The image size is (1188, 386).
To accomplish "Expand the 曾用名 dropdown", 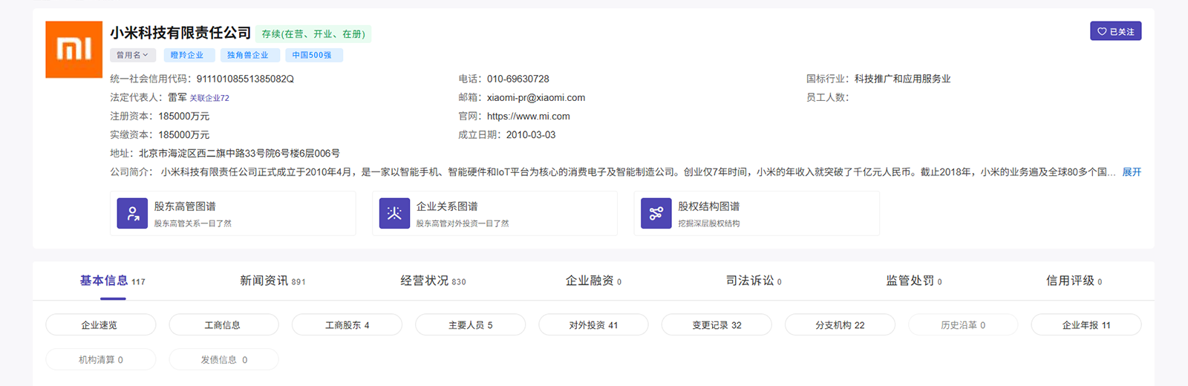I will tap(133, 55).
